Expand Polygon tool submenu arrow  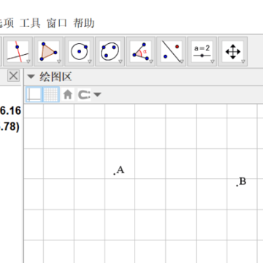coord(59,61)
